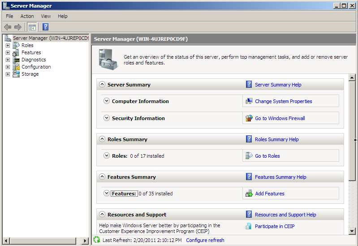
Task: Expand the Security Information section
Action: (106, 118)
